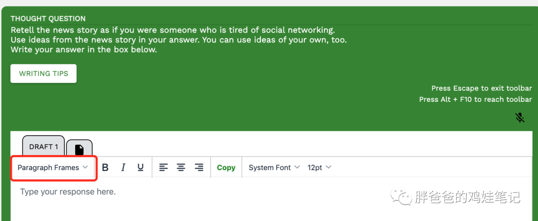Align text to the right
This screenshot has width=538, height=221.
coord(199,168)
